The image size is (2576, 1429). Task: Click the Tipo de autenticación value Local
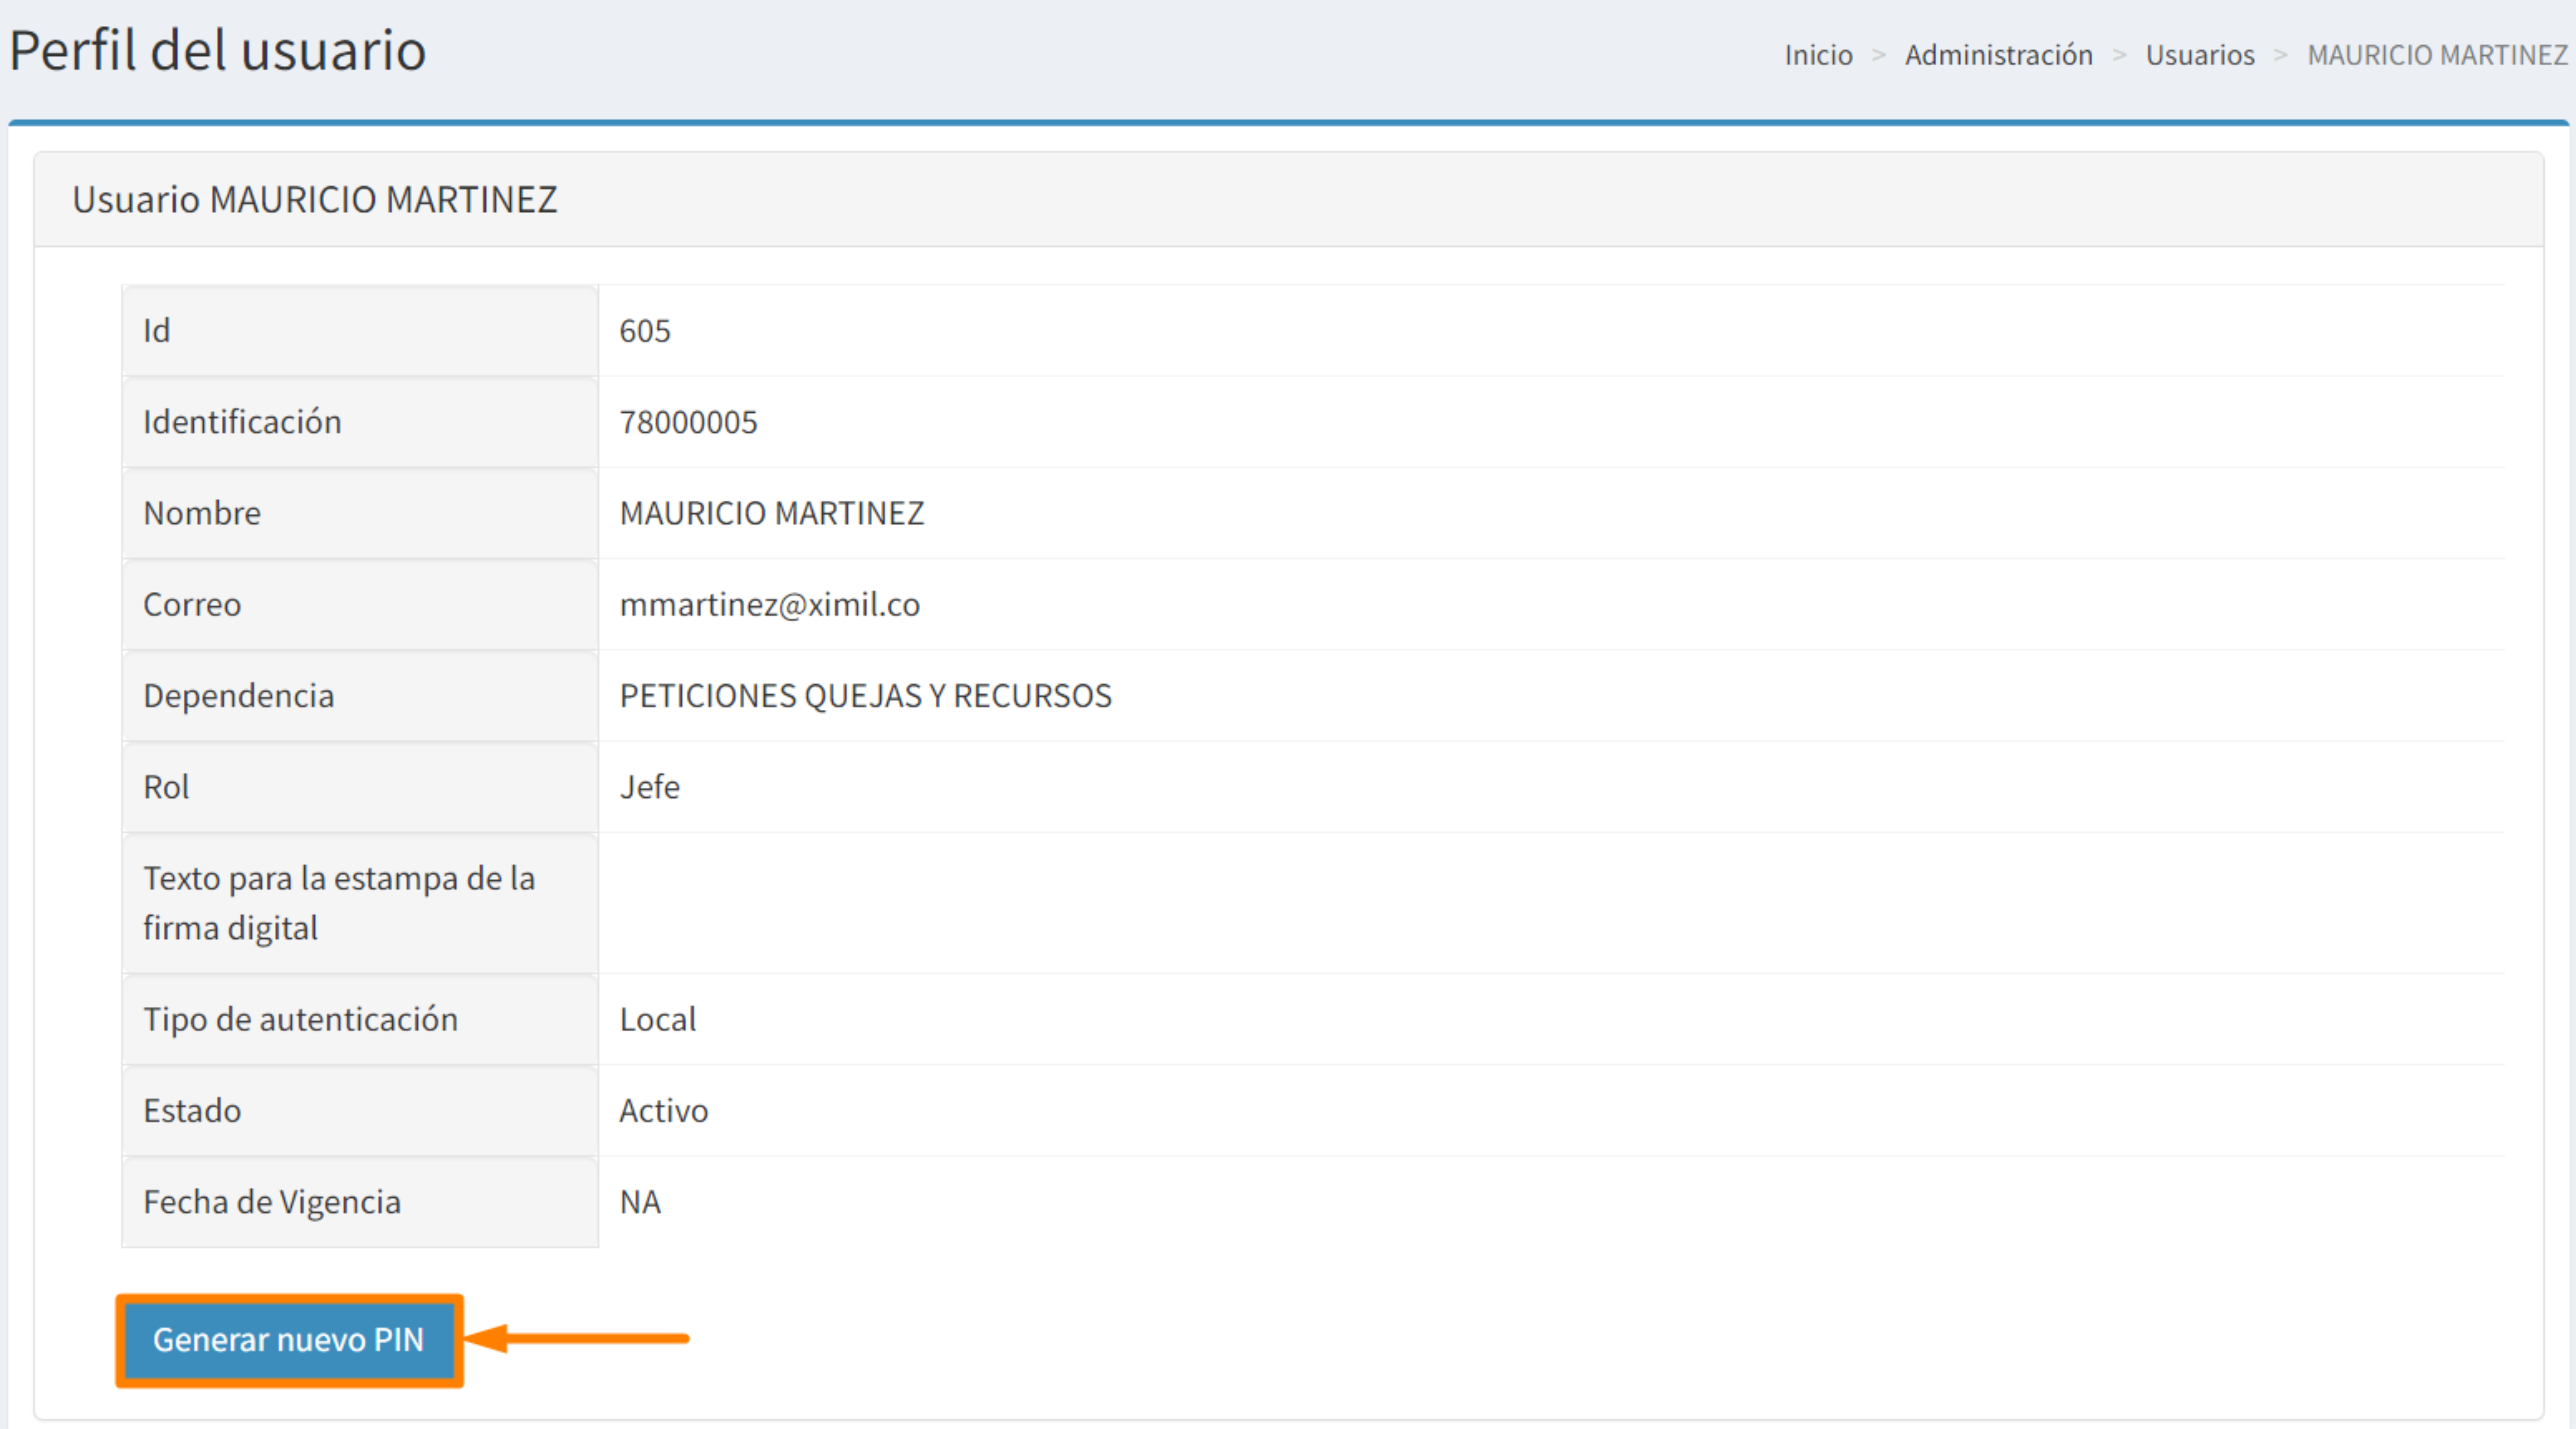(x=657, y=1019)
